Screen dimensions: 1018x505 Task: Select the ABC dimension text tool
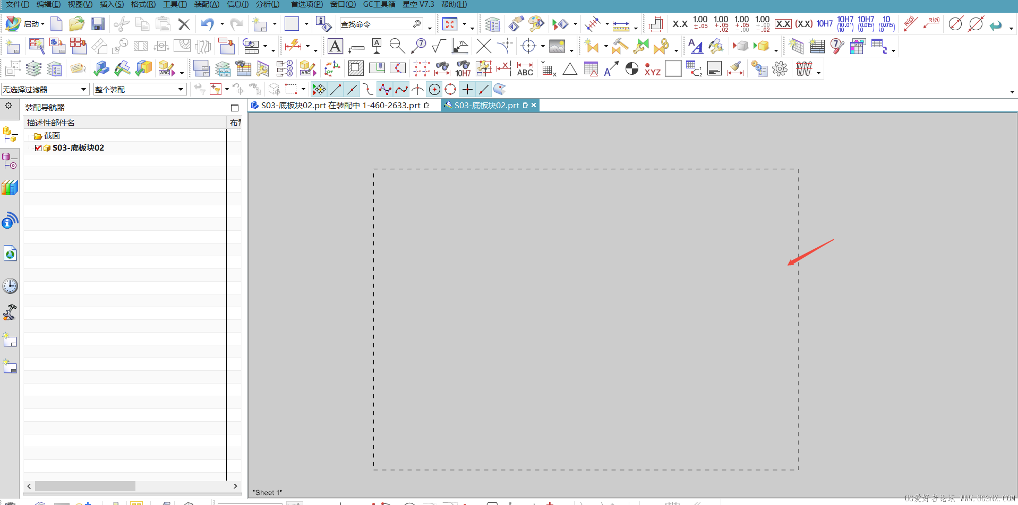(525, 68)
